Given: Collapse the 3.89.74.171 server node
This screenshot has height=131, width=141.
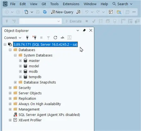Looking at the screenshot, I should pyautogui.click(x=5, y=45).
